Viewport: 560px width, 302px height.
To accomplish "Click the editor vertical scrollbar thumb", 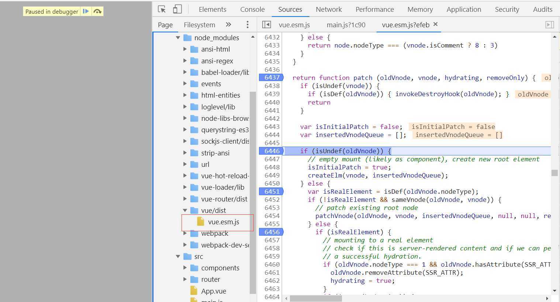I will click(554, 173).
